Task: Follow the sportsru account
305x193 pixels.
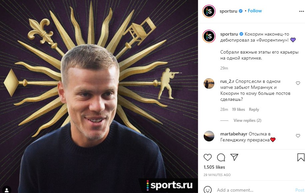Action: [255, 11]
